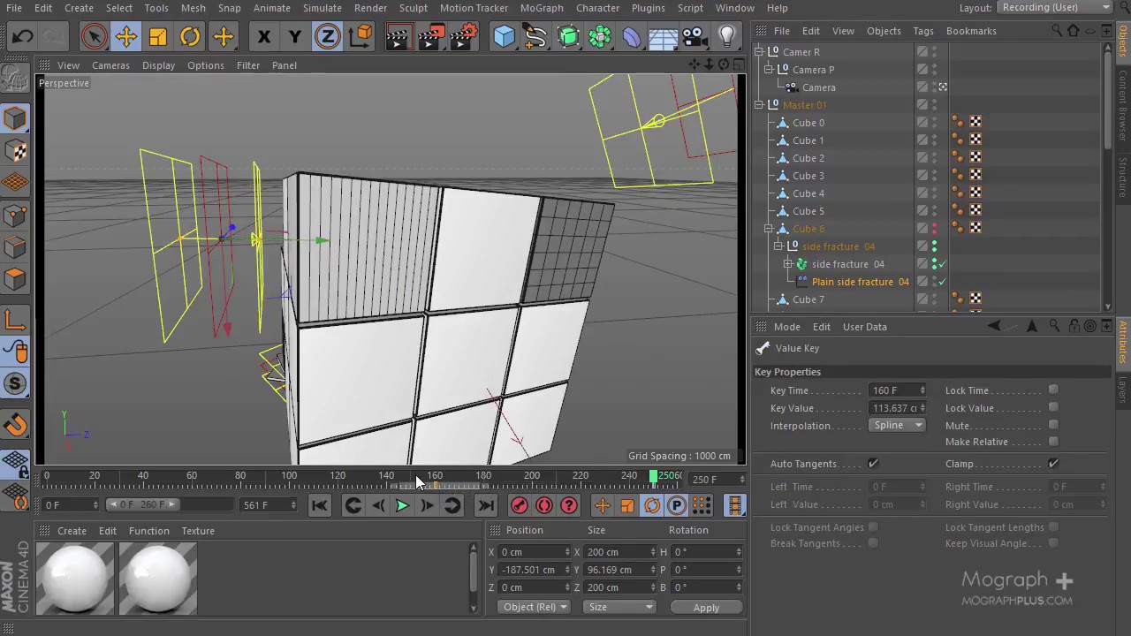Image resolution: width=1131 pixels, height=636 pixels.
Task: Open the Light object icon
Action: point(726,37)
